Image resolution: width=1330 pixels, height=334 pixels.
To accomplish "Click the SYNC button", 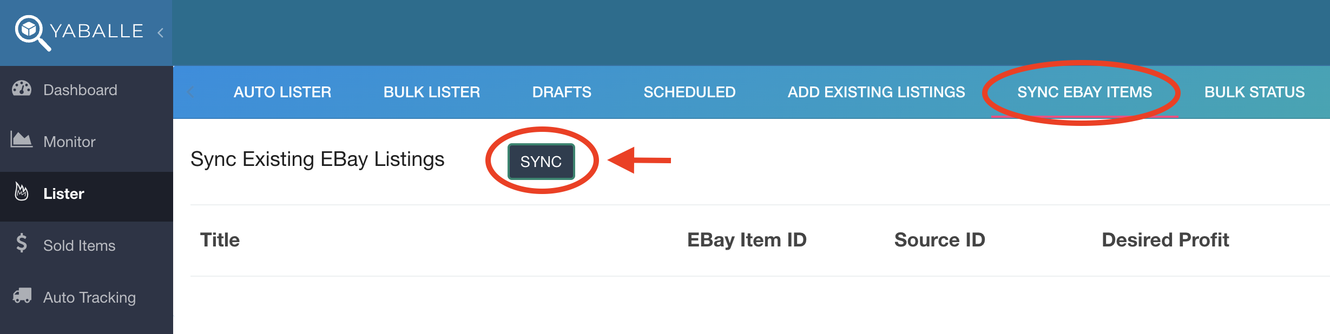I will [x=541, y=162].
